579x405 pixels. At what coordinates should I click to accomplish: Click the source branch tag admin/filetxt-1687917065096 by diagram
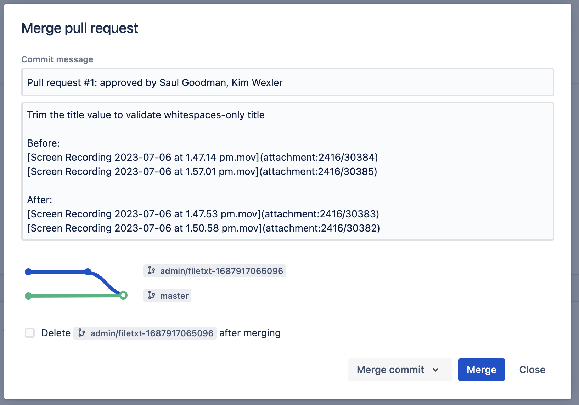click(221, 271)
